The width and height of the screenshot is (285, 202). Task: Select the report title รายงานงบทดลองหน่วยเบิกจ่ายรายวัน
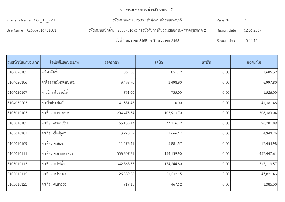point(147,10)
